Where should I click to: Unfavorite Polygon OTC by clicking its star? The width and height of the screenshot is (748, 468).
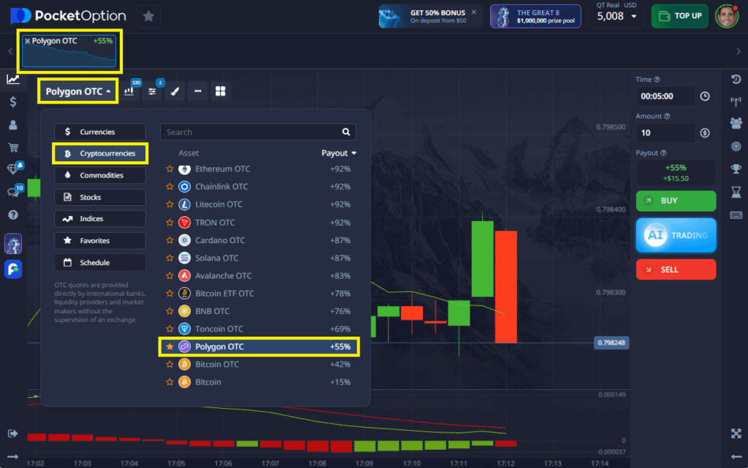click(168, 346)
